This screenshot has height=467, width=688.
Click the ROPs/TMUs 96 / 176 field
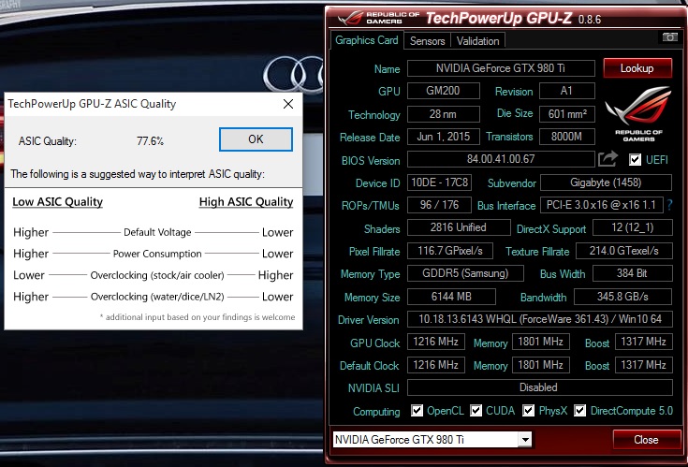440,205
